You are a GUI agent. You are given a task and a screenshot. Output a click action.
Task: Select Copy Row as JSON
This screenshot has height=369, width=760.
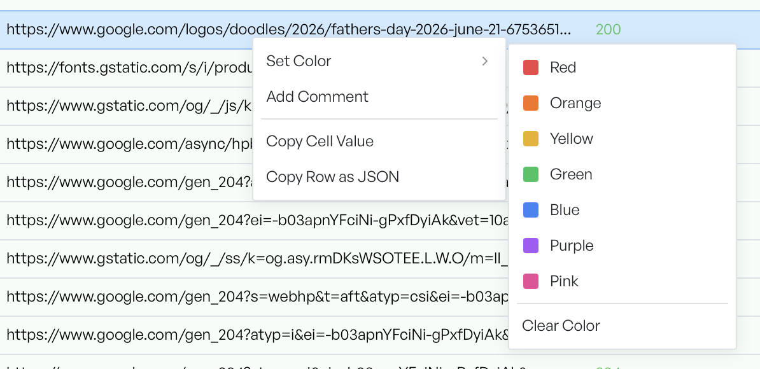click(379, 177)
